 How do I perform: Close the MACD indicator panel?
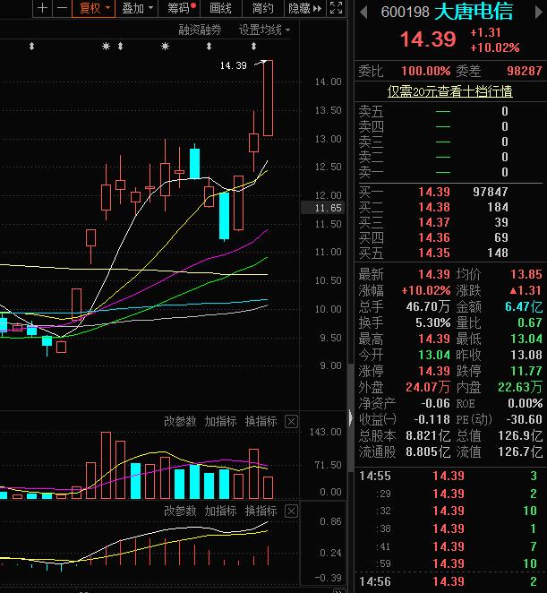(x=291, y=511)
